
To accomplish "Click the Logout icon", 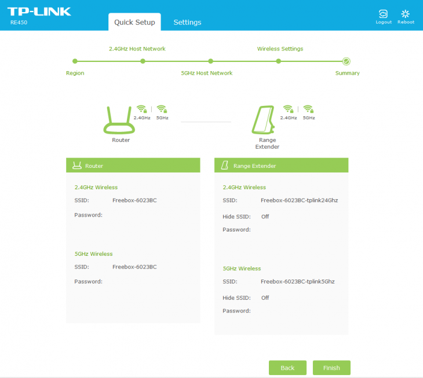I will (x=384, y=14).
